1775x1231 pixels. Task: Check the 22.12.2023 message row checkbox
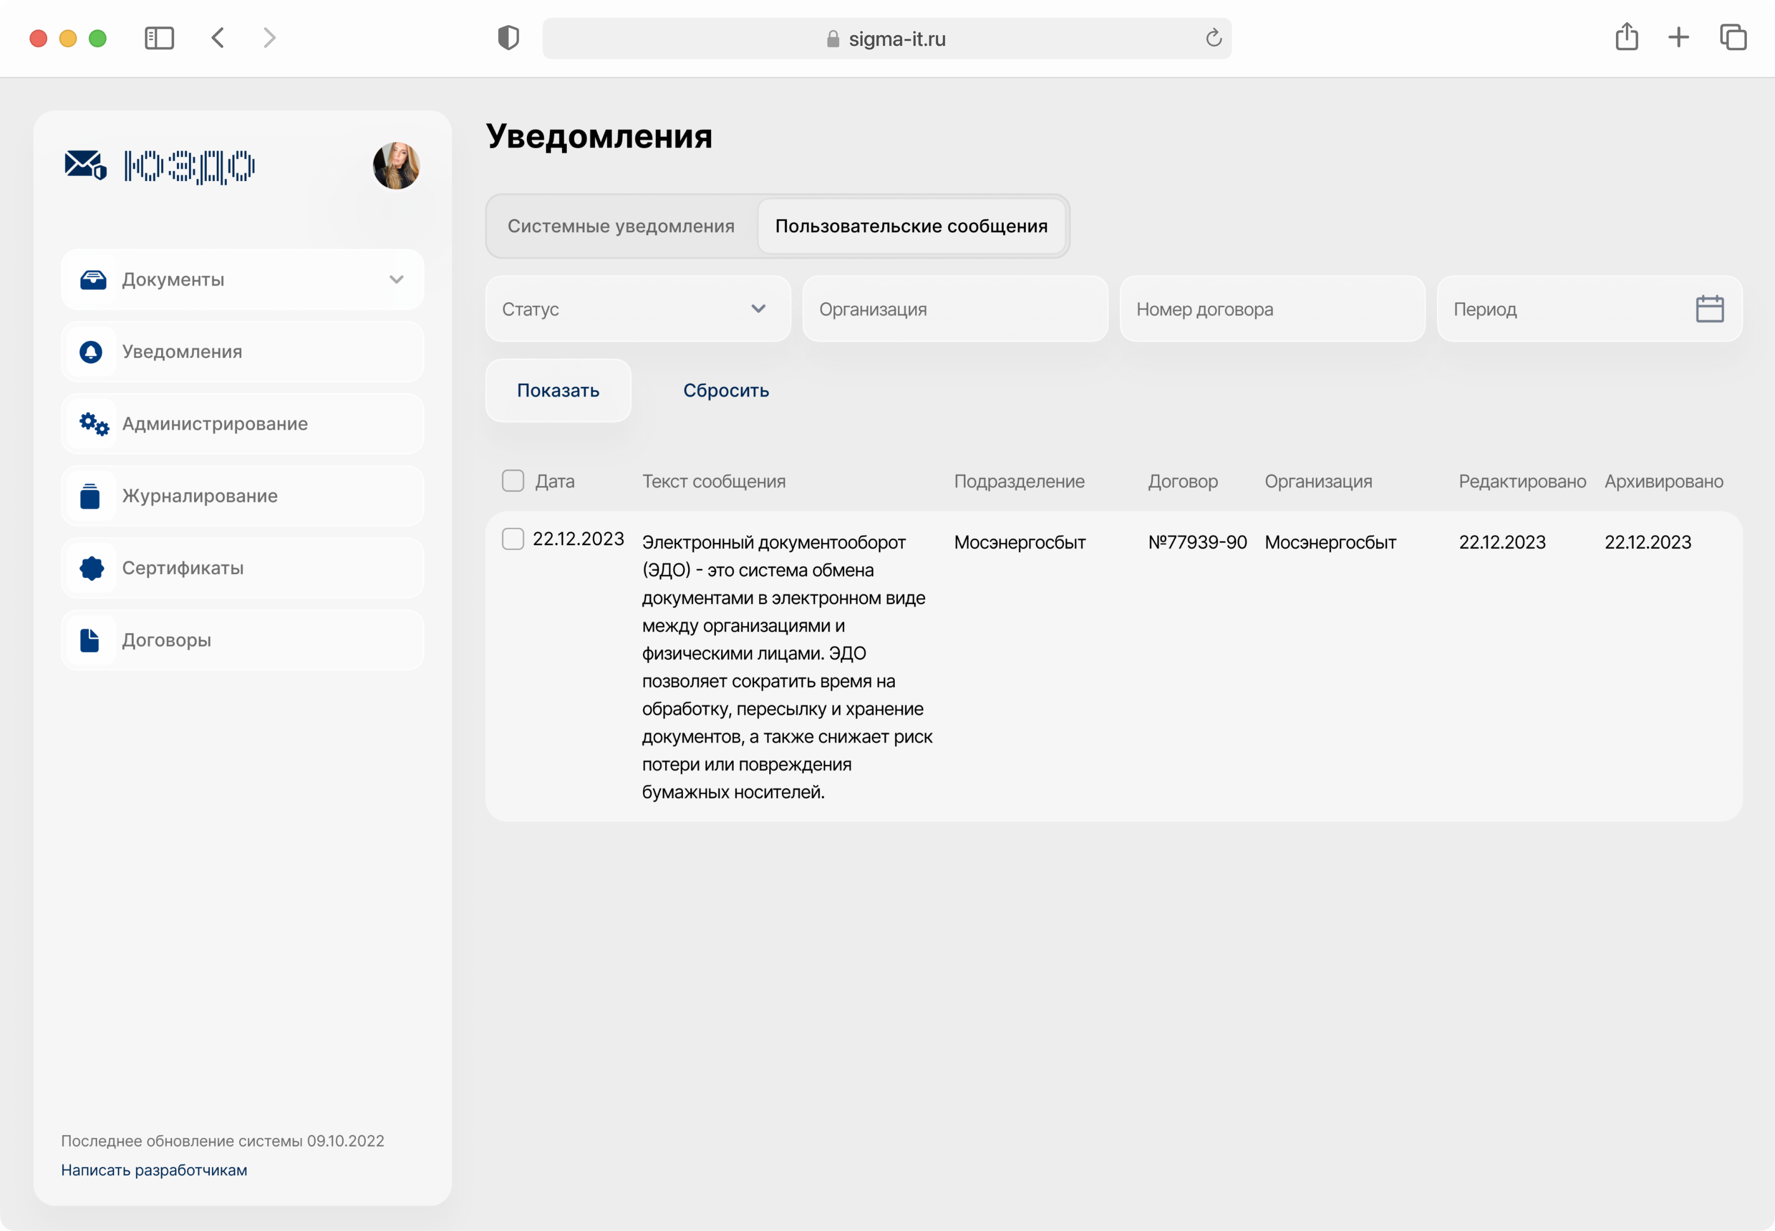[513, 538]
